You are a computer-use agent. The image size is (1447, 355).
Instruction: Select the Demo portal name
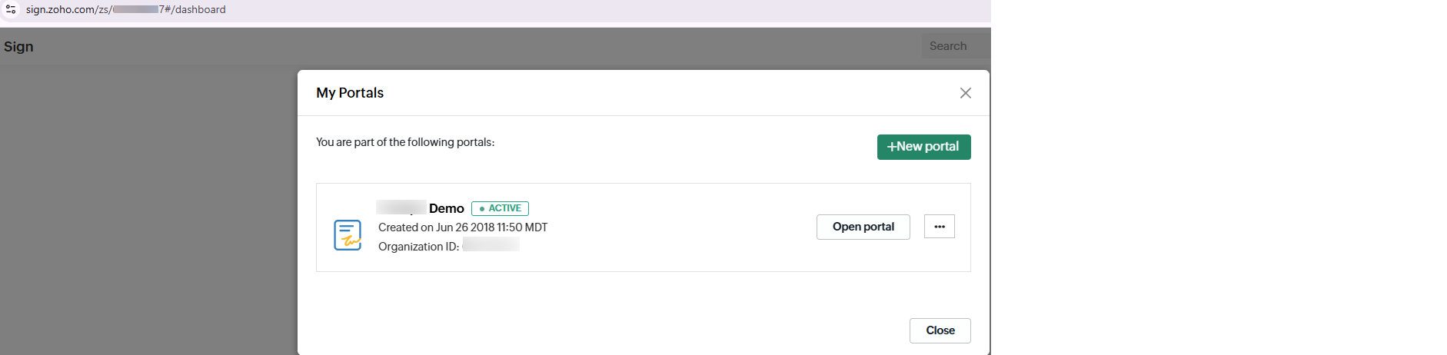click(x=446, y=208)
